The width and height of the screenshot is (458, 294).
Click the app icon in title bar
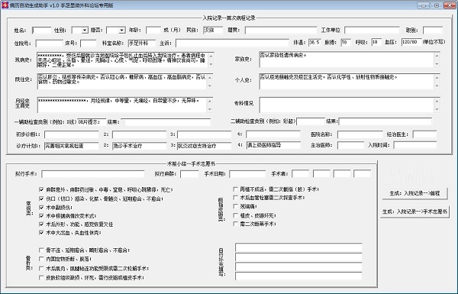click(x=5, y=5)
